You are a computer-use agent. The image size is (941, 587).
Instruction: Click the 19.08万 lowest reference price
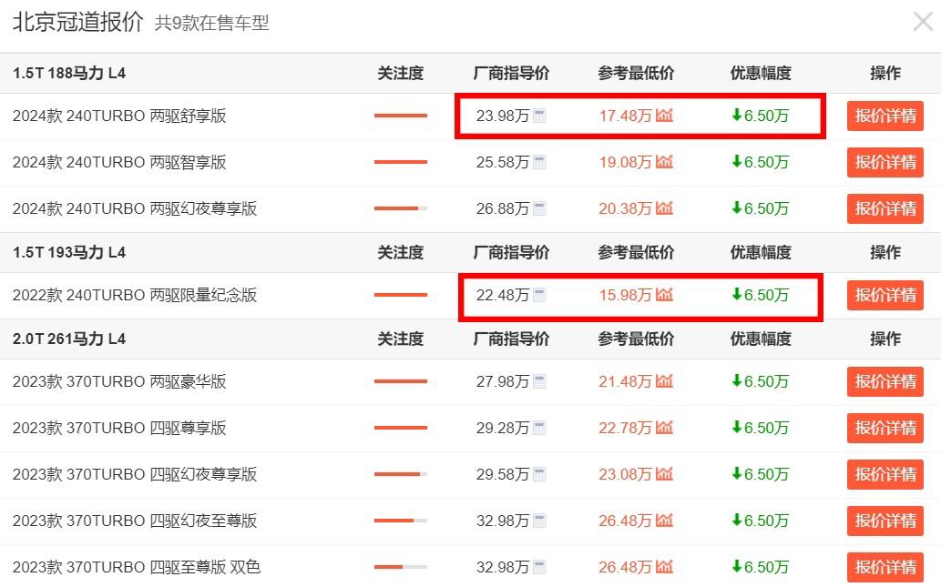pos(625,162)
